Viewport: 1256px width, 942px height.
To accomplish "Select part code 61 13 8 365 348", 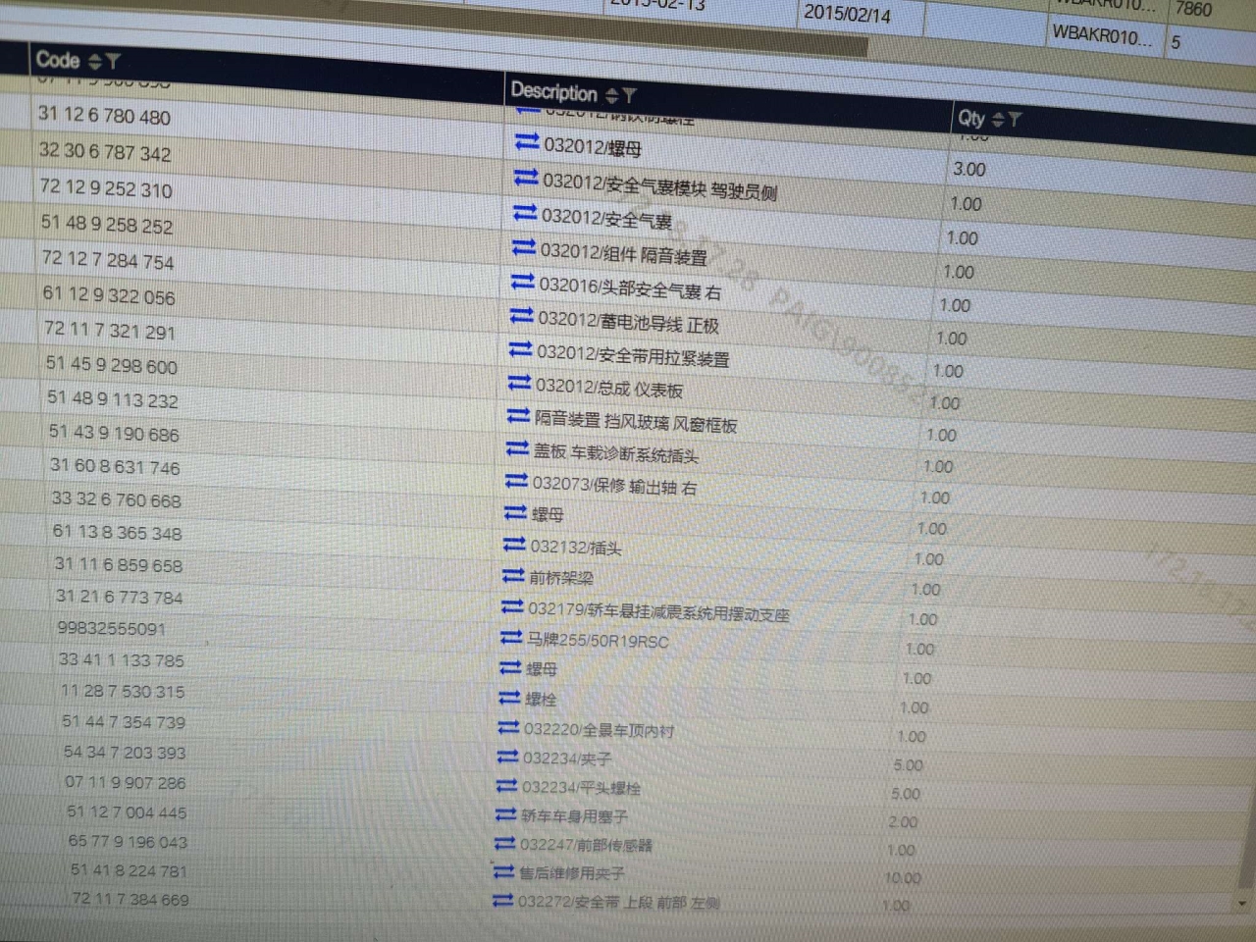I will 118,533.
